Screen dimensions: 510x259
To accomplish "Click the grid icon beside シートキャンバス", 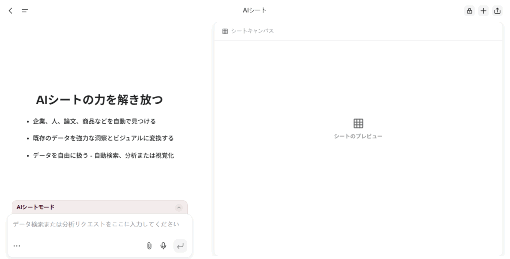I will click(225, 31).
